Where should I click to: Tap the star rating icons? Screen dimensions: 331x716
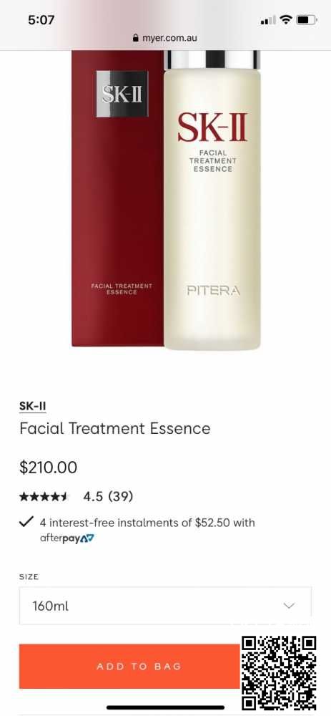point(44,496)
